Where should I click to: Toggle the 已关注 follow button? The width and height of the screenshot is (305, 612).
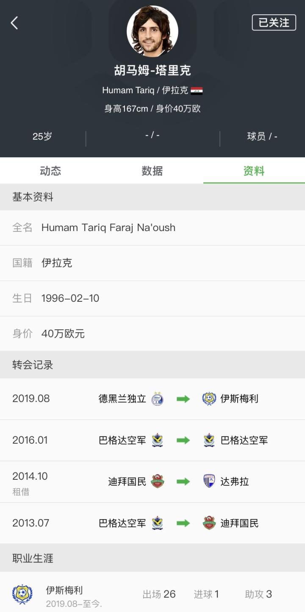point(274,22)
